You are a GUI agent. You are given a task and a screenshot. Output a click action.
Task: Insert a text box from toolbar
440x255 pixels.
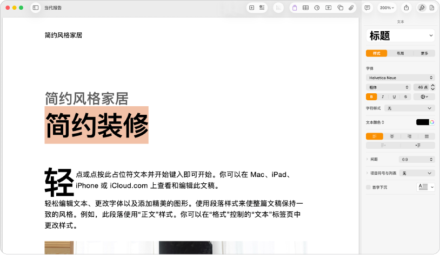click(328, 8)
